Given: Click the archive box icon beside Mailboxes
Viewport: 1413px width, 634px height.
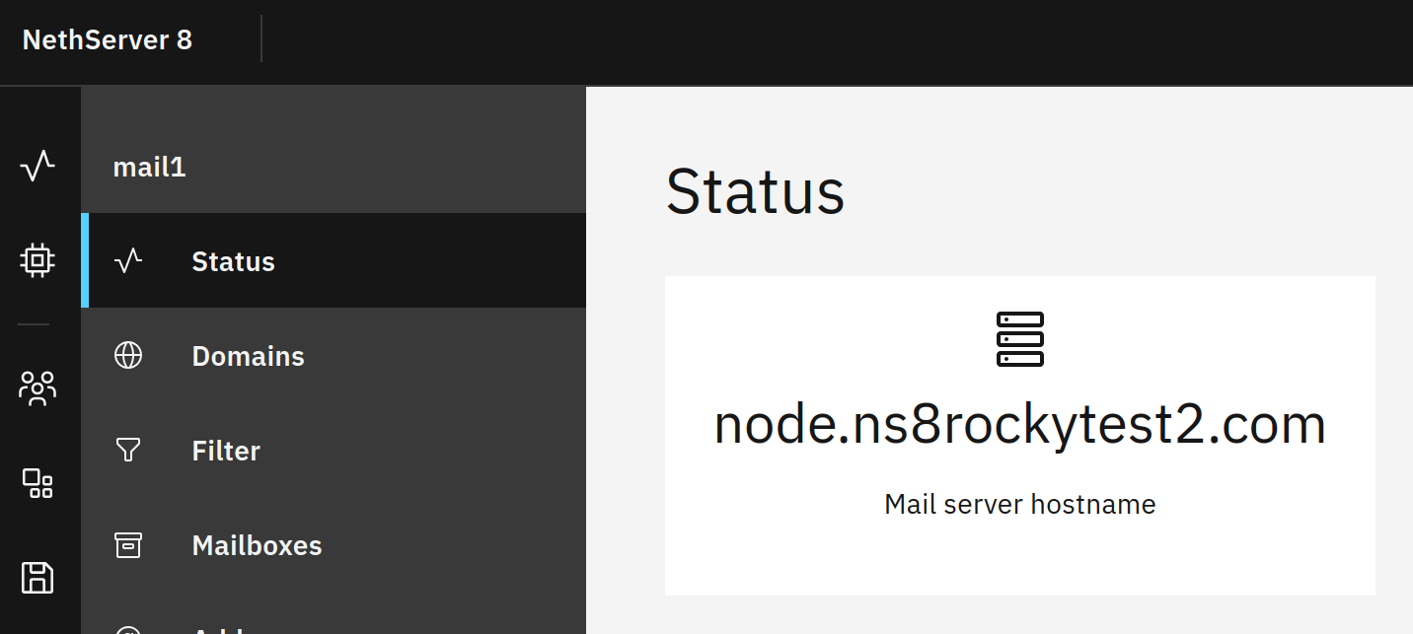Looking at the screenshot, I should point(128,545).
